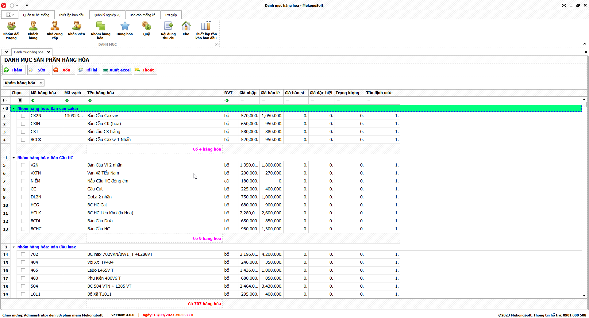Open Thiết lập tồn kho ban đầu
Viewport: 589px width, 318px height.
coord(206,30)
